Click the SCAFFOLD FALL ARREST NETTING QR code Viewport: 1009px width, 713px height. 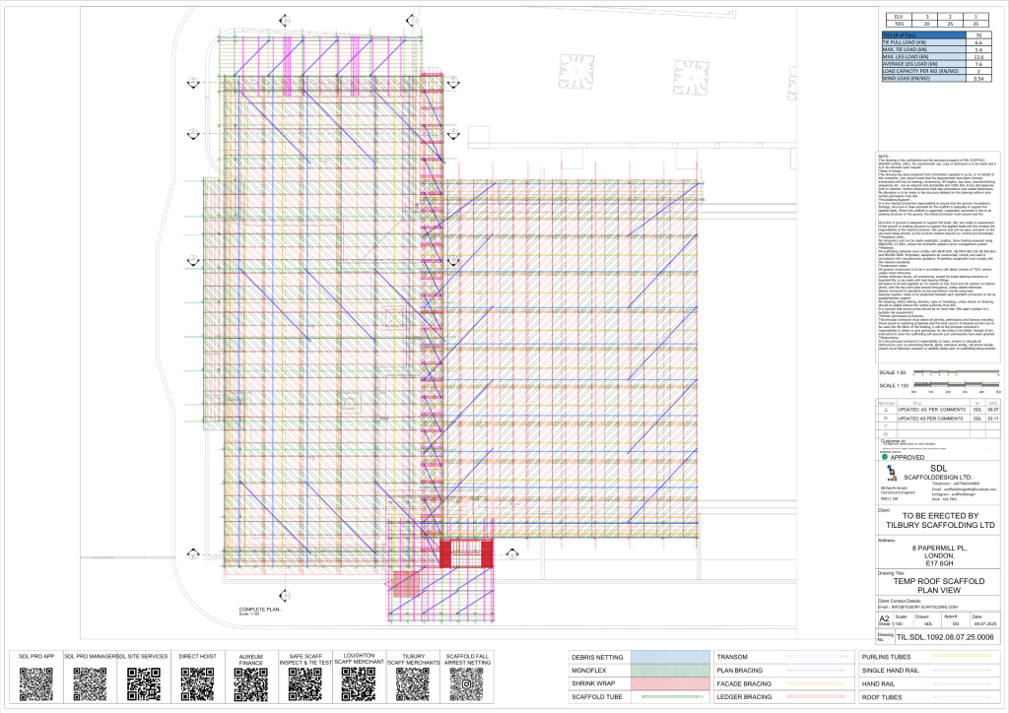pos(466,684)
